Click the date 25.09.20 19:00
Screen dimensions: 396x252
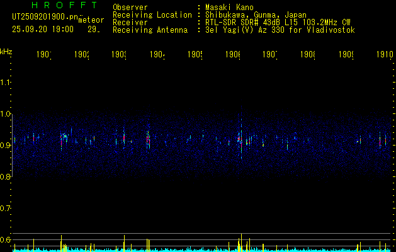click(x=43, y=30)
